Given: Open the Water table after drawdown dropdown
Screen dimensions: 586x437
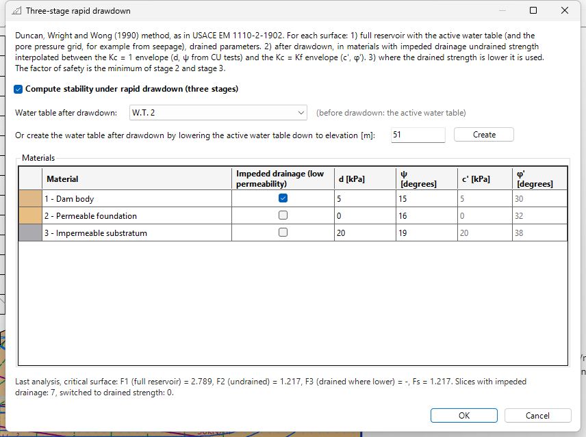Looking at the screenshot, I should 218,113.
